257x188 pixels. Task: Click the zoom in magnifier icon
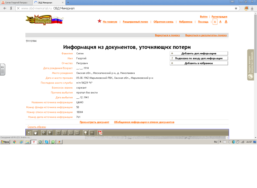(x=44, y=133)
